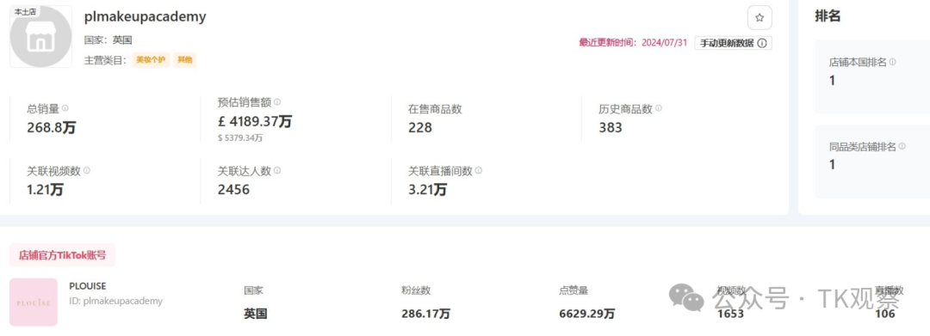Screen dimensions: 930x336
Task: Click the $ 5379.34万 dollar amount
Action: pyautogui.click(x=240, y=137)
